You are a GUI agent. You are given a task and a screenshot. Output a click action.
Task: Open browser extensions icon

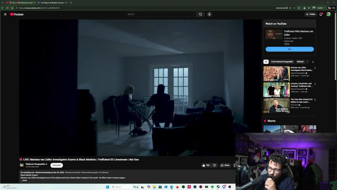point(299,8)
